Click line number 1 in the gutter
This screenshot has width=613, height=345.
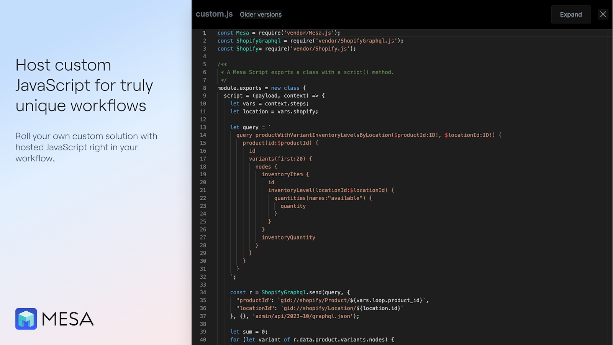point(204,33)
